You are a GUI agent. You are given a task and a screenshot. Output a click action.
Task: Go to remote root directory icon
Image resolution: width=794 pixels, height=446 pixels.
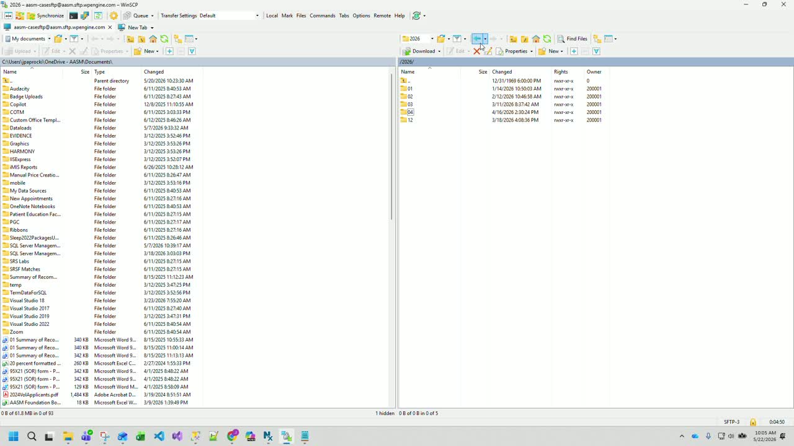524,39
